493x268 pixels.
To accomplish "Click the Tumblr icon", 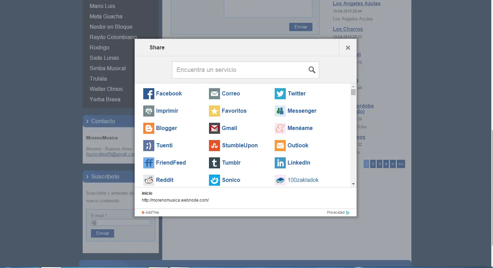I will (x=214, y=163).
